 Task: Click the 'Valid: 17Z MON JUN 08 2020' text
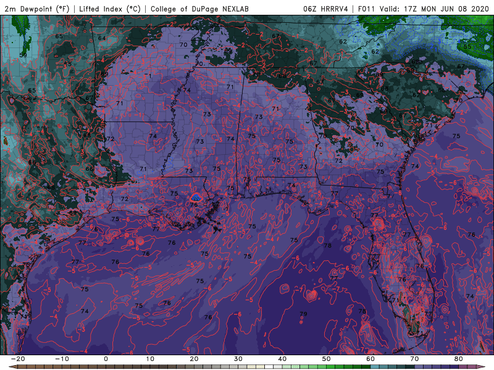click(x=434, y=9)
